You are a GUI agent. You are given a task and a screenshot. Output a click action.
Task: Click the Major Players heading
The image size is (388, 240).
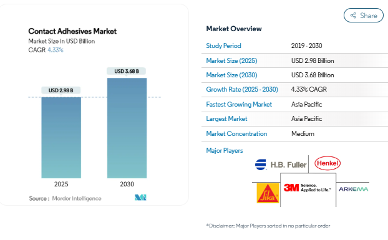pyautogui.click(x=225, y=150)
